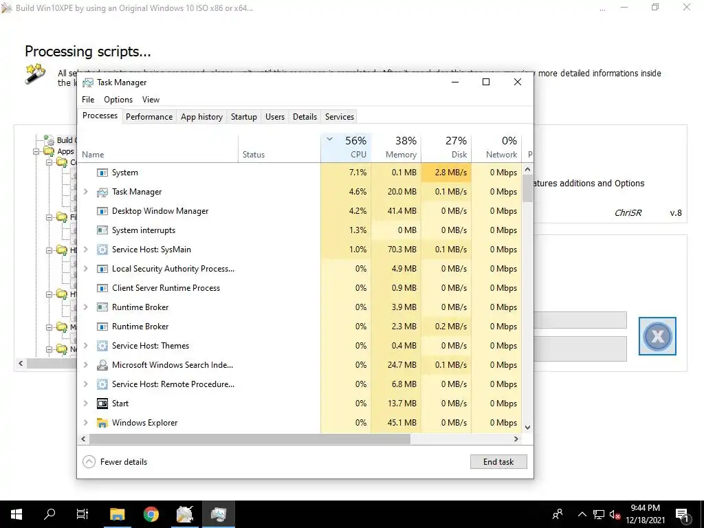This screenshot has width=704, height=528.
Task: Switch to the Performance tab
Action: [149, 117]
